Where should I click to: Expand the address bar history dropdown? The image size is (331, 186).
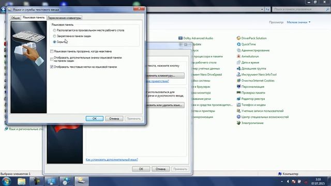tap(262, 9)
